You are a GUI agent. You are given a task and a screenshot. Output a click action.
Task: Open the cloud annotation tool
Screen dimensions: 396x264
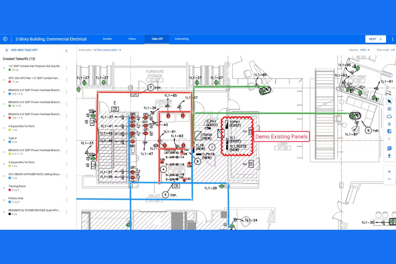(x=389, y=116)
